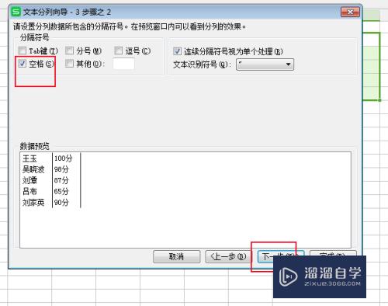Click the 65分 value in preview
Image resolution: width=388 pixels, height=306 pixels.
[61, 191]
